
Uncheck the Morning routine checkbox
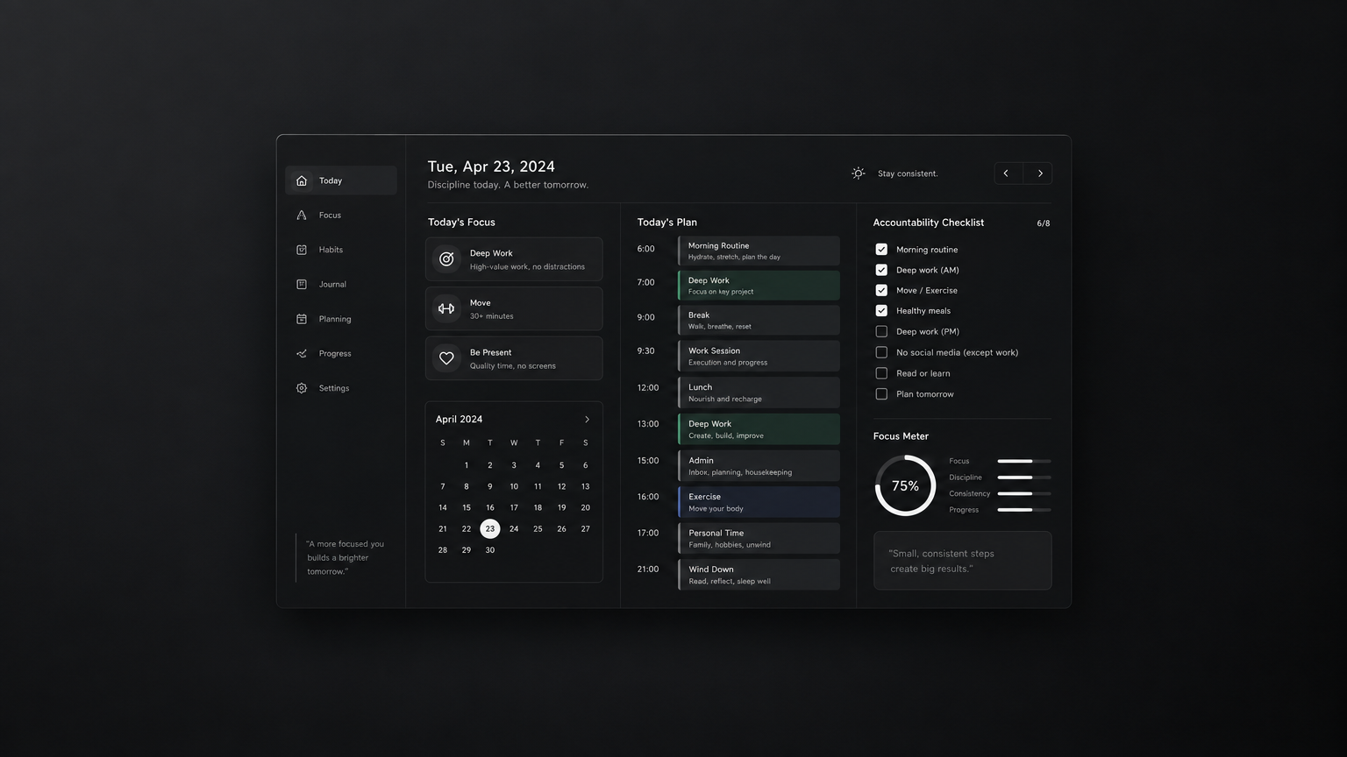point(881,250)
